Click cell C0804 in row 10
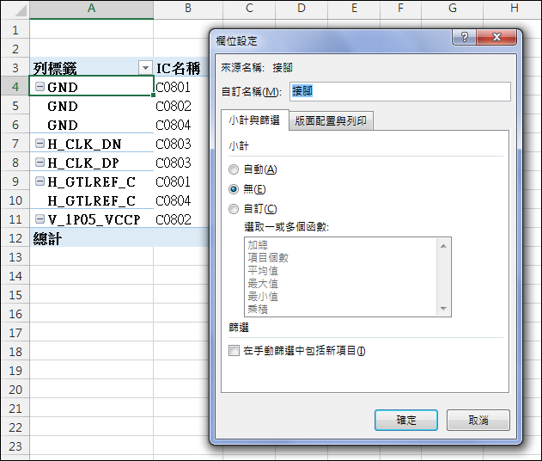The width and height of the screenshot is (542, 461). click(x=181, y=200)
